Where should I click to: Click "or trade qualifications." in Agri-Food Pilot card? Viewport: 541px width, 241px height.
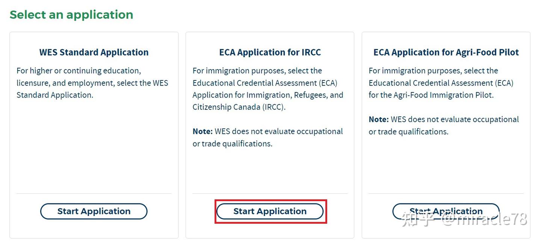(408, 132)
